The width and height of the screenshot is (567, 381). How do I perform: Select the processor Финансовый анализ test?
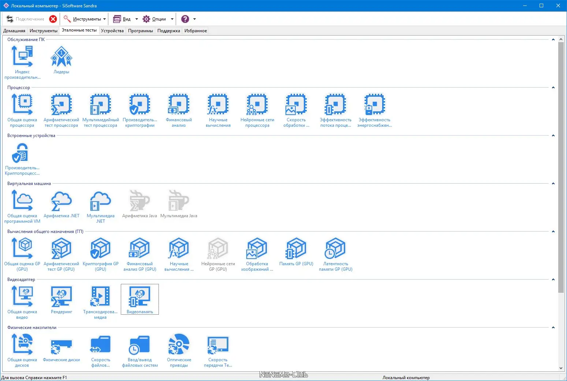(x=179, y=110)
